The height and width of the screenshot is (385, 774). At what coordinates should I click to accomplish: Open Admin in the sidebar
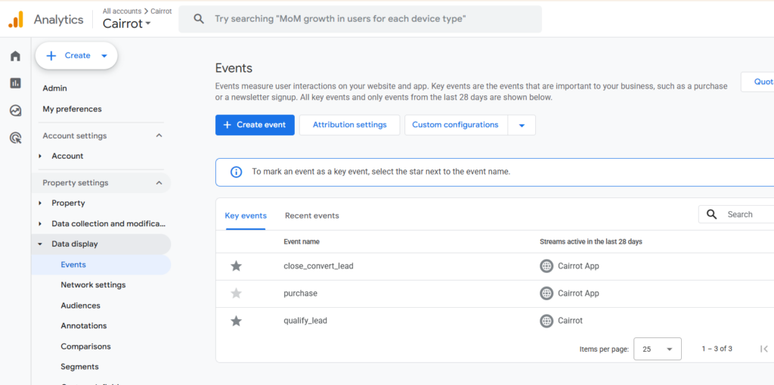coord(54,88)
